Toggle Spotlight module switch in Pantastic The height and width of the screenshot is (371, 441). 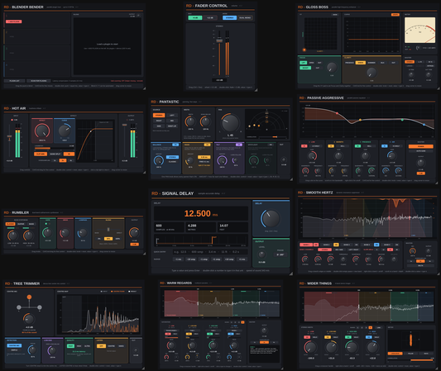coord(271,145)
